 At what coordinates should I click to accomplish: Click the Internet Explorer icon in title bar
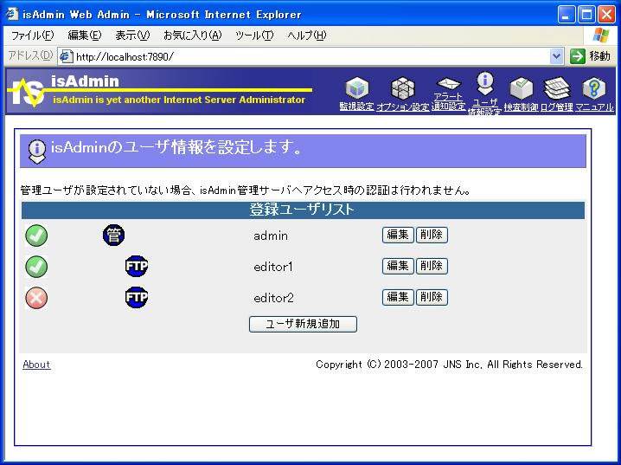point(12,14)
